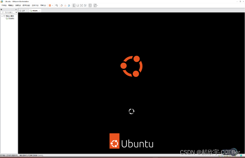Viewport: 245px width, 158px height.
Task: Open the snapshot manager icon
Action: (69, 6)
